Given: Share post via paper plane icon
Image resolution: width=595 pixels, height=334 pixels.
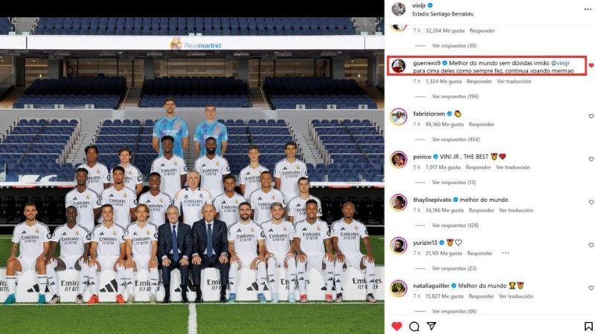Looking at the screenshot, I should coord(431,326).
